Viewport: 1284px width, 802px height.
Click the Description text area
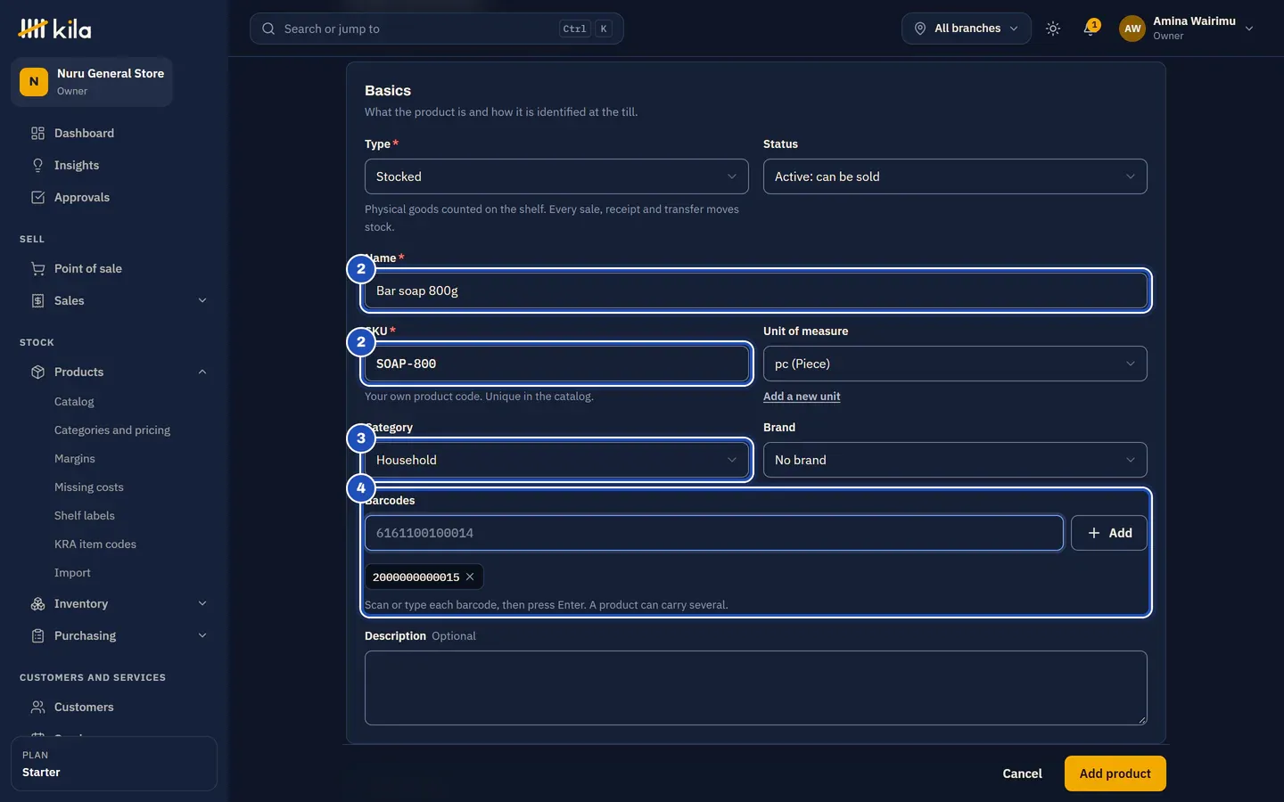click(756, 688)
